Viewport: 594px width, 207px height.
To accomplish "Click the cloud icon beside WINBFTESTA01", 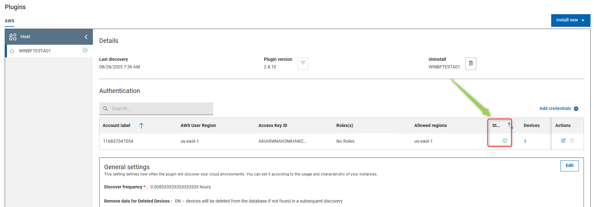I will (x=12, y=51).
